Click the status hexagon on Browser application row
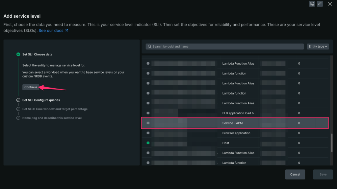The image size is (337, 189). [148, 133]
